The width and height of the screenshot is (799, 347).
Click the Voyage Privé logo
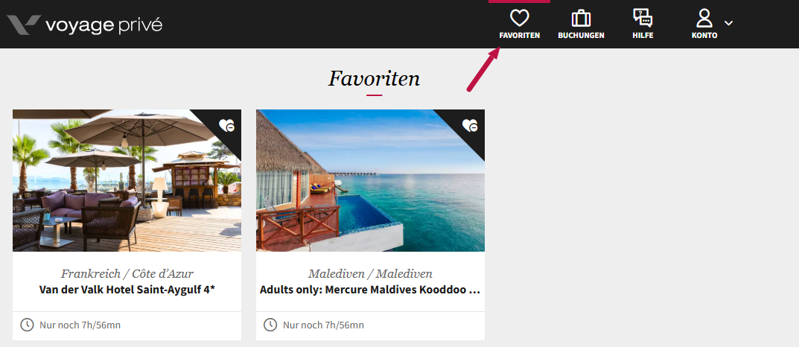click(x=85, y=25)
